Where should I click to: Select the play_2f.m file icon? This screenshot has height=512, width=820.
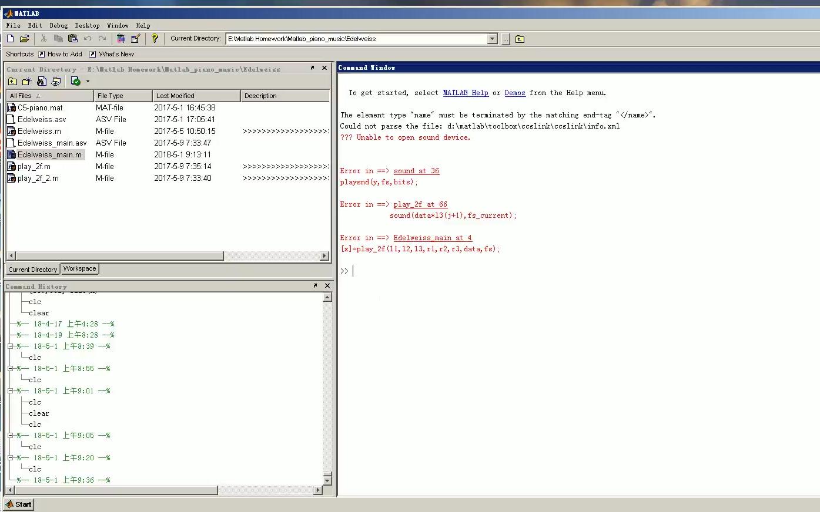(x=11, y=166)
